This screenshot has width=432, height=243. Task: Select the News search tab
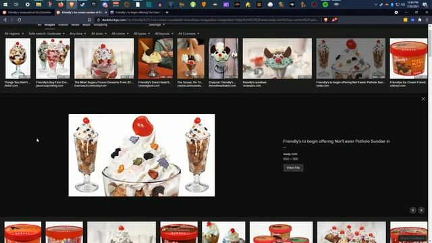pyautogui.click(x=75, y=25)
